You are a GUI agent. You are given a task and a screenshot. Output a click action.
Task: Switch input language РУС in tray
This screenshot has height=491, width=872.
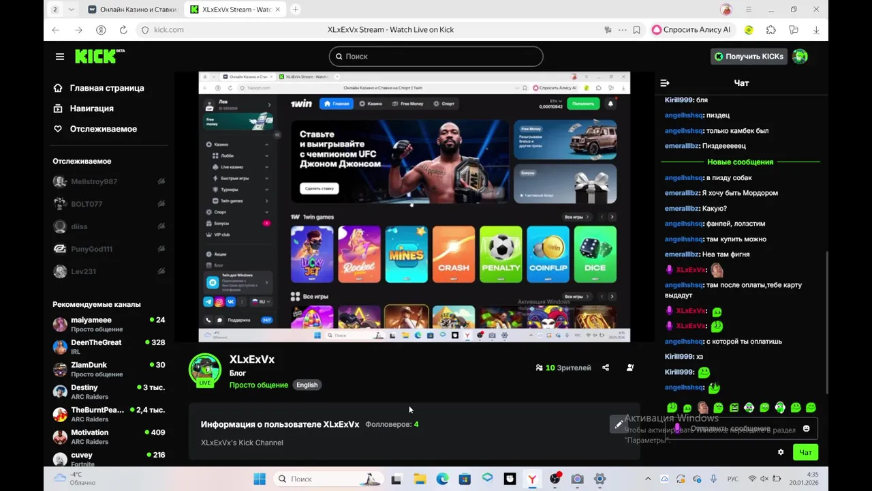tap(732, 479)
